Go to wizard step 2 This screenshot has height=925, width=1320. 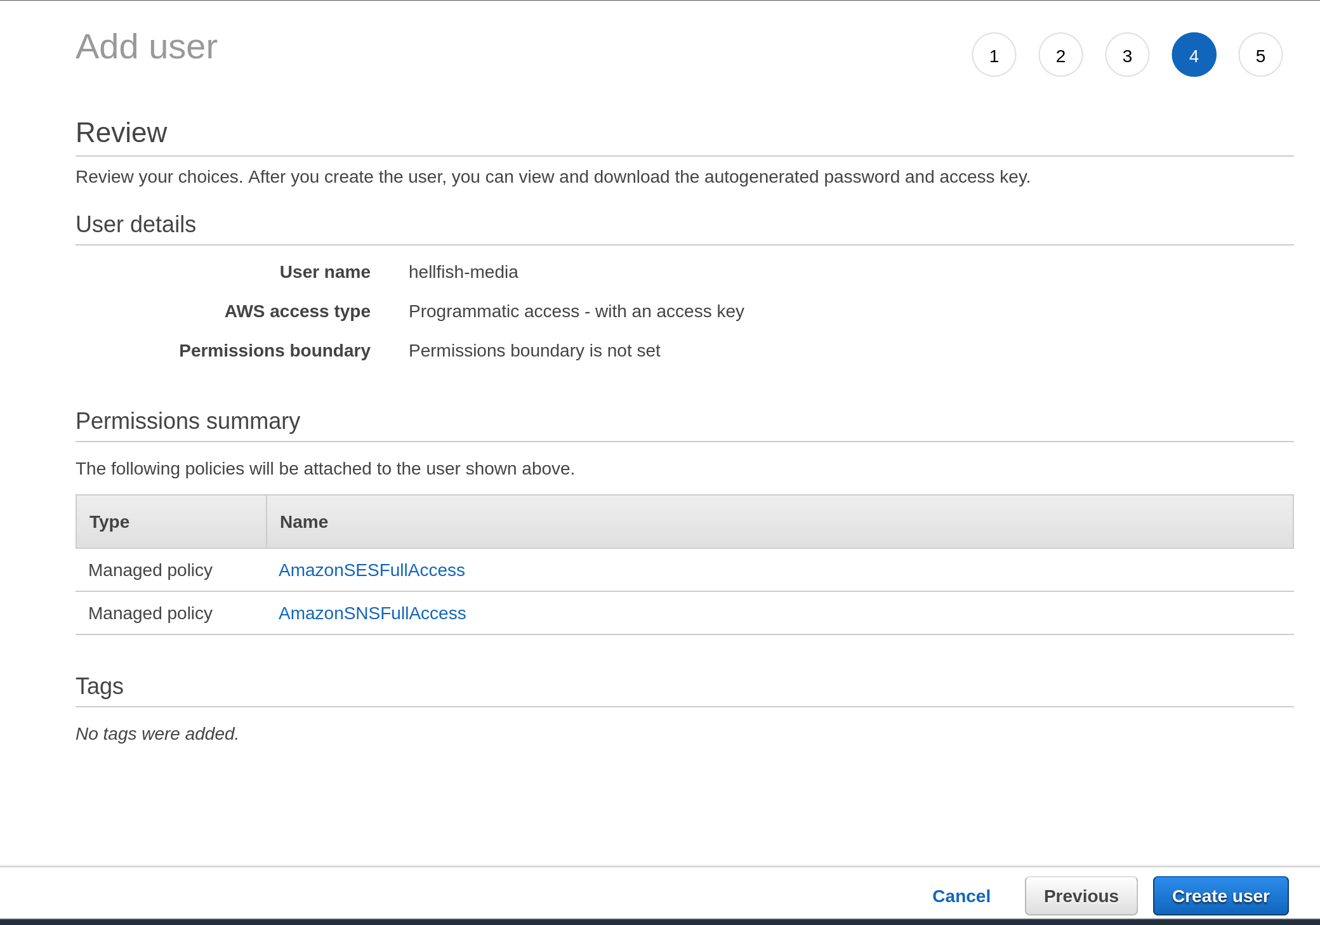pos(1060,55)
